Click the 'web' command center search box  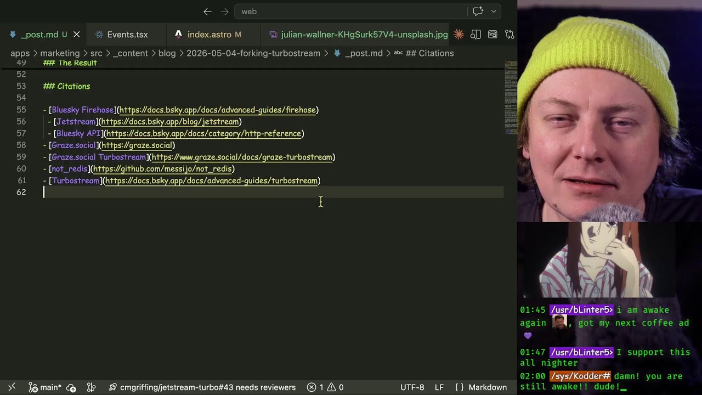pyautogui.click(x=351, y=12)
